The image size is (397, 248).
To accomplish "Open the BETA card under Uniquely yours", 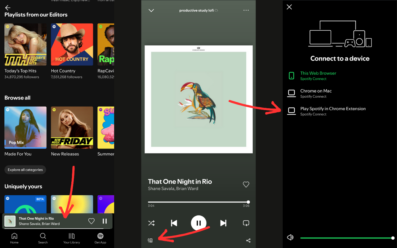I will click(25, 204).
